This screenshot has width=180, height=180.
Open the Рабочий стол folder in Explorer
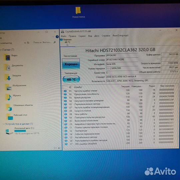pos(17,117)
